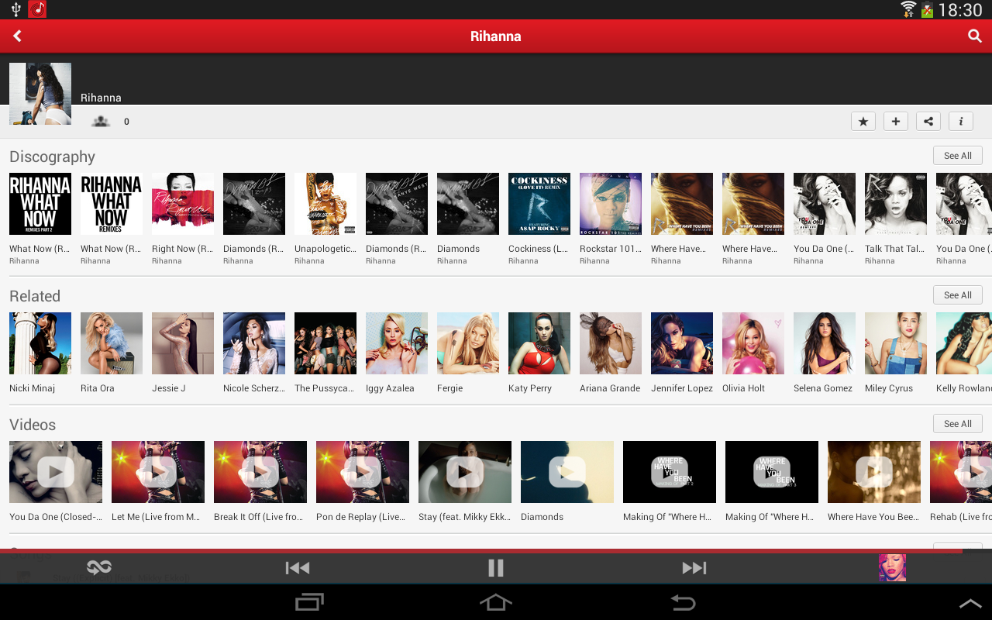
Task: Open the Rockstar 101 album cover
Action: click(611, 204)
